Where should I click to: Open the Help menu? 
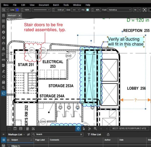[x=88, y=5]
